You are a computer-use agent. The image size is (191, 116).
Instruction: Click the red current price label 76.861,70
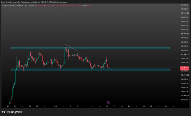pos(185,68)
